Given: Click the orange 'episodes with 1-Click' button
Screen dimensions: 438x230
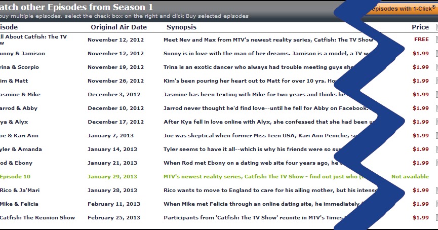Looking at the screenshot, I should point(402,9).
